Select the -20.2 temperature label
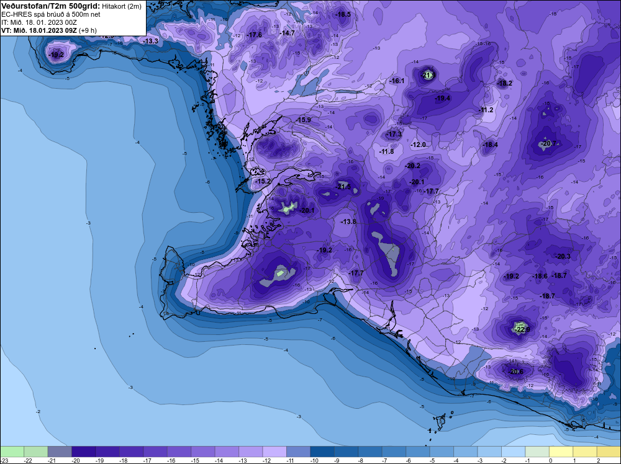 413,166
